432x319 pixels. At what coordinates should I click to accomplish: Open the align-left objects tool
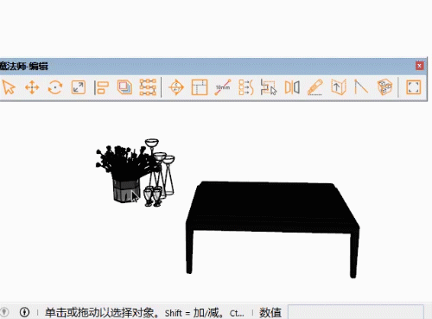101,87
